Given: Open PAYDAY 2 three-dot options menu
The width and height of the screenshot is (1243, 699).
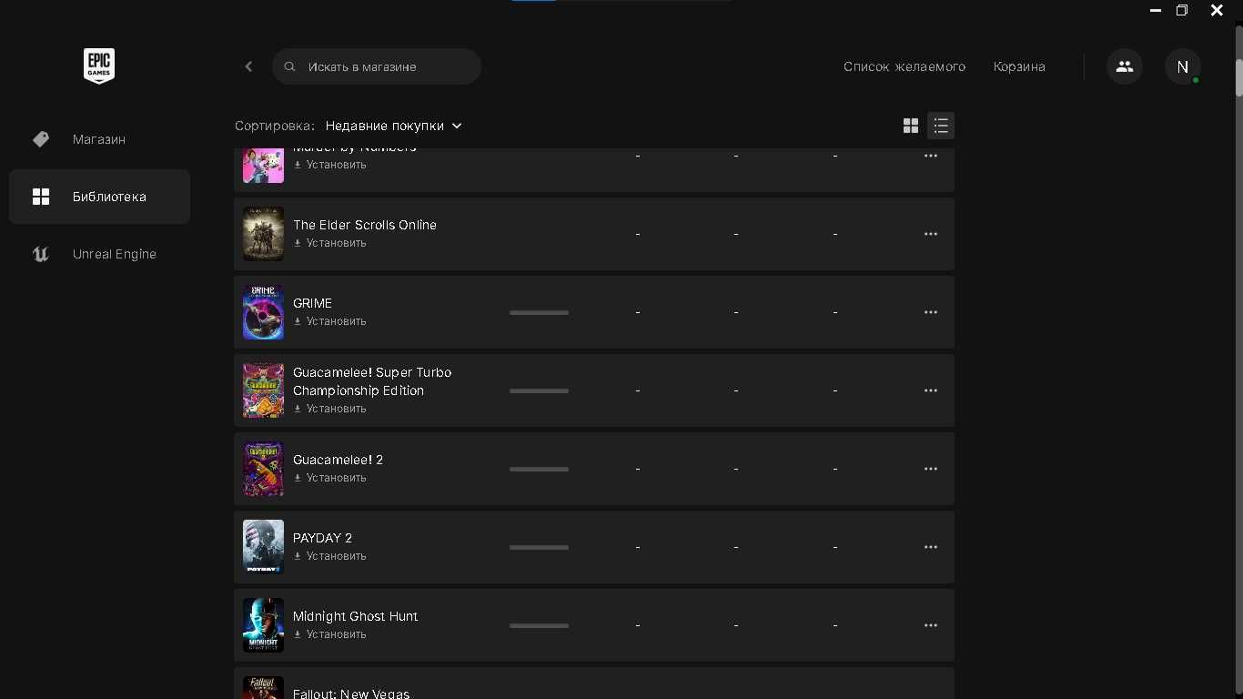Looking at the screenshot, I should pyautogui.click(x=931, y=547).
